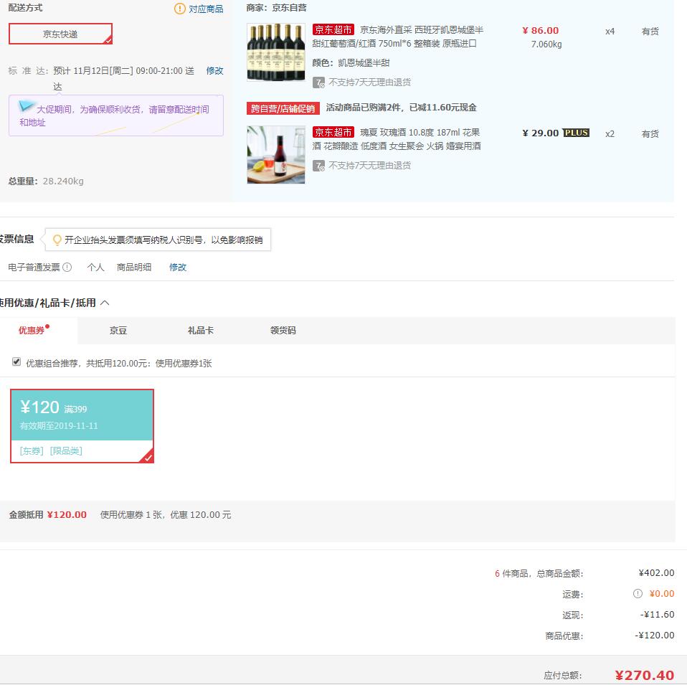Click 商品明细 in the invoice row

pos(134,267)
